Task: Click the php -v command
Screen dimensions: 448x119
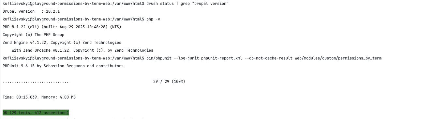Action: pyautogui.click(x=153, y=19)
